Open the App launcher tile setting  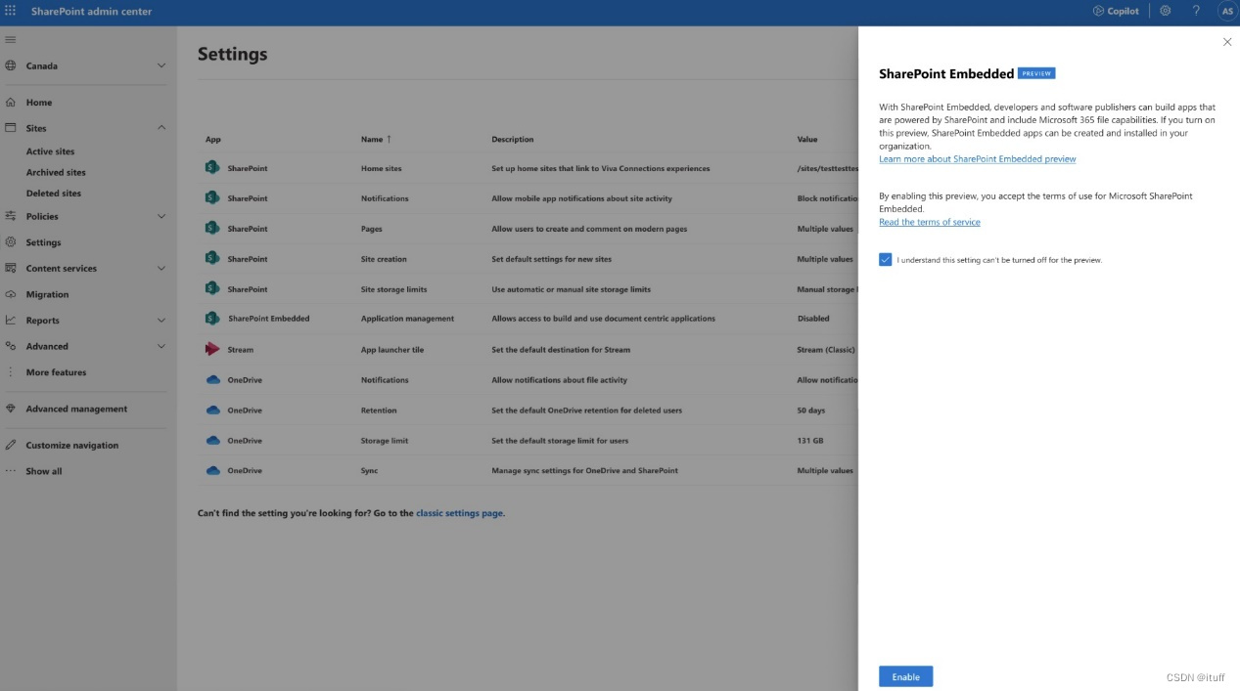(391, 349)
